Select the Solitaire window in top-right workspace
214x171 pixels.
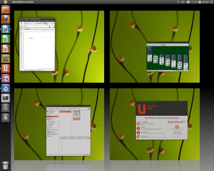click(168, 57)
